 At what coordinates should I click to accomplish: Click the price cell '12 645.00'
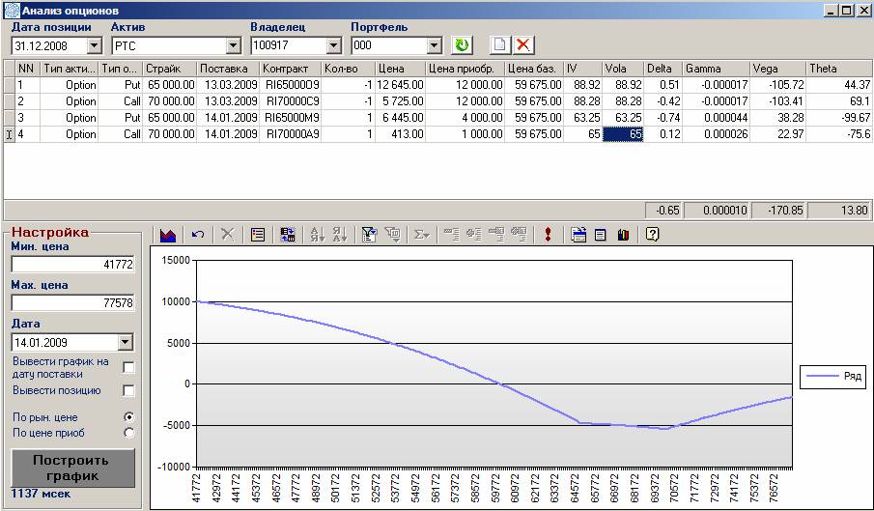pyautogui.click(x=400, y=85)
